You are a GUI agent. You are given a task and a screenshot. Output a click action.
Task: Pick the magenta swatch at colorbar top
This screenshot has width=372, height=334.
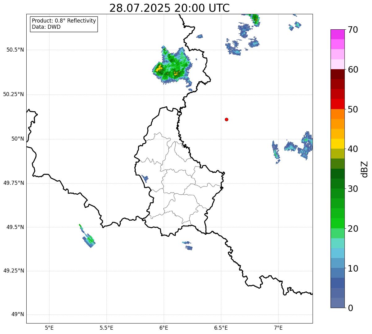[338, 35]
